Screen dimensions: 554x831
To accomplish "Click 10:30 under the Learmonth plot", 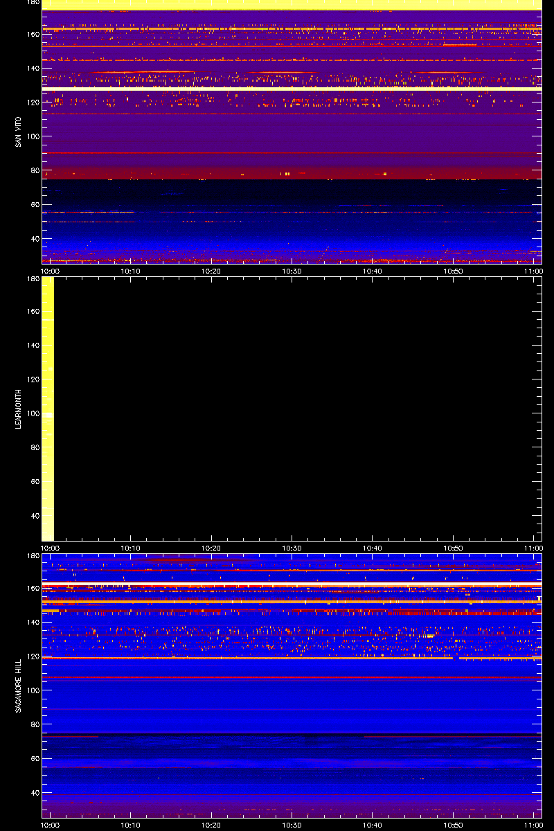I will [x=292, y=548].
